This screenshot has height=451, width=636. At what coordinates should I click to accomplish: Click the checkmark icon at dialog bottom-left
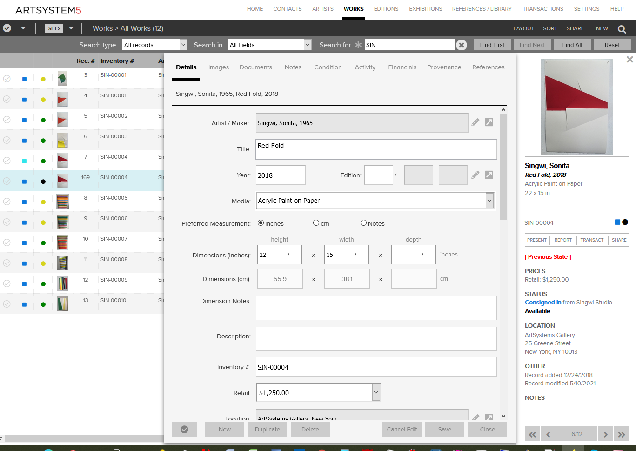tap(184, 429)
